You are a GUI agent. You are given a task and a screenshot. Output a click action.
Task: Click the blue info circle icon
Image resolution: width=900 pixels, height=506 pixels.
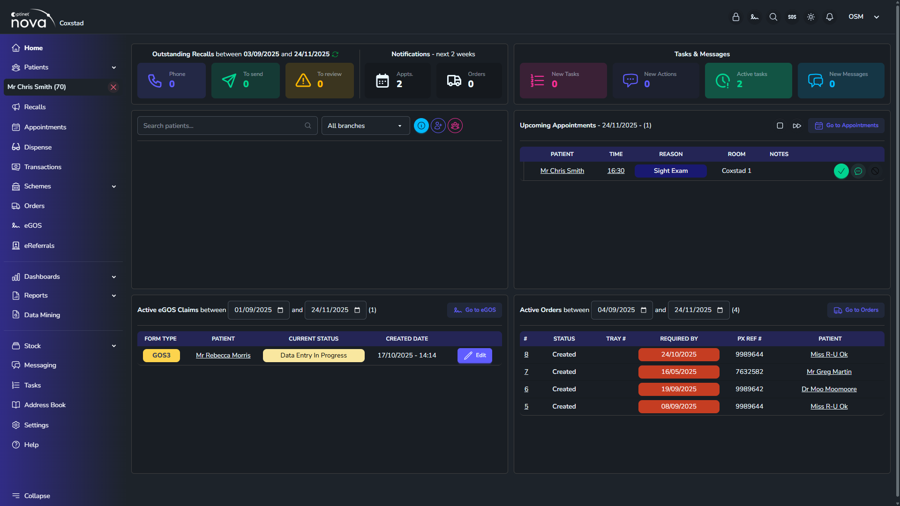pyautogui.click(x=421, y=126)
